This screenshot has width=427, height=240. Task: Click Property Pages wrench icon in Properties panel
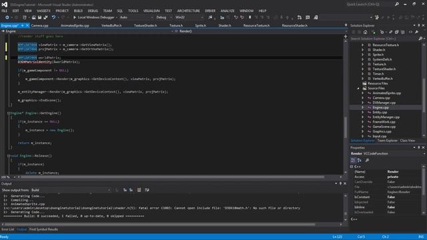click(x=367, y=160)
